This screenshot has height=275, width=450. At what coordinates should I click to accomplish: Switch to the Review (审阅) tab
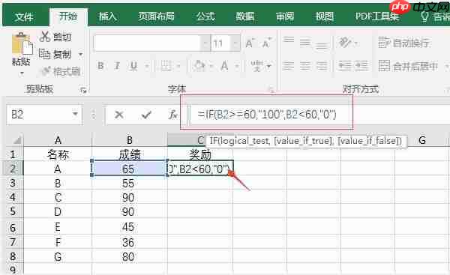(285, 16)
